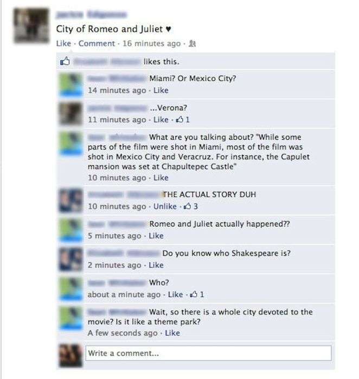The image size is (359, 379).
Task: Like the "City of Romeo and Juliet" post
Action: point(63,43)
